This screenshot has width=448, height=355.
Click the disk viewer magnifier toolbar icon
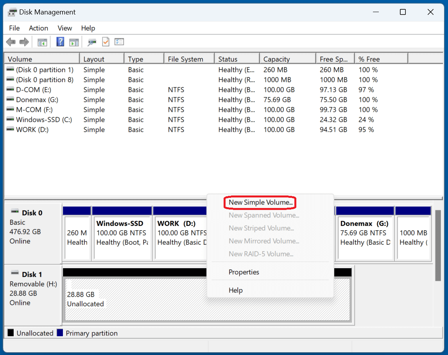[92, 42]
